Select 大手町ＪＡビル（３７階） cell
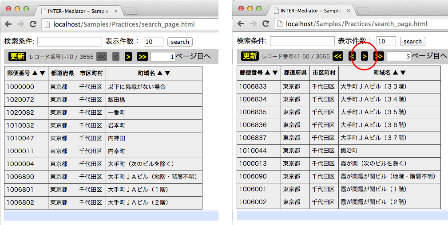Viewport: 448px width, 225px height. pyautogui.click(x=389, y=138)
